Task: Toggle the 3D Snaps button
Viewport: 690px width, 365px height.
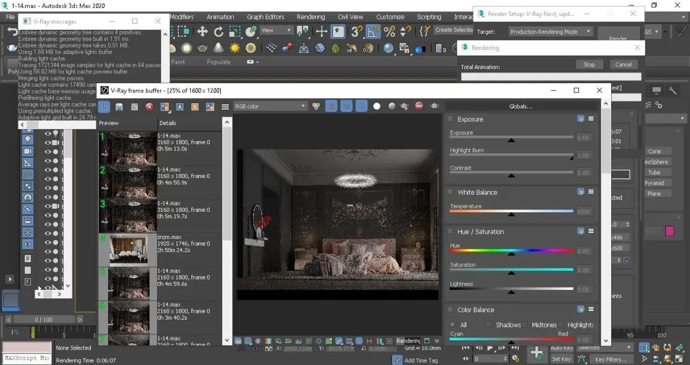Action: click(356, 32)
